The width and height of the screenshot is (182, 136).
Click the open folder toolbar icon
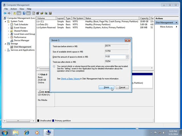(x=42, y=13)
